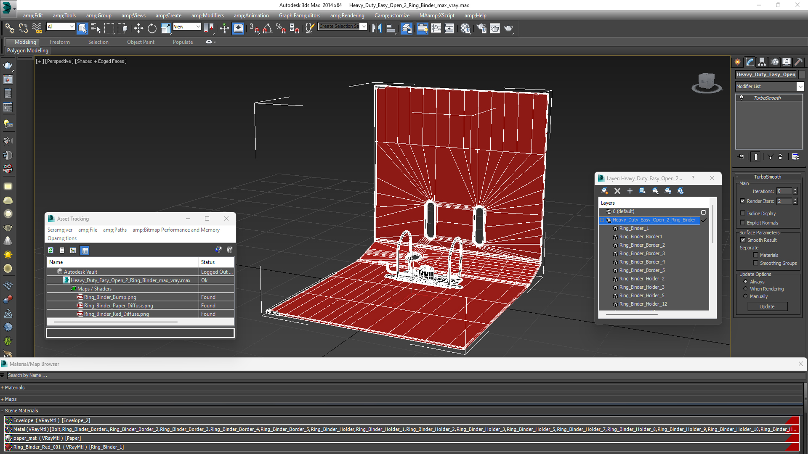Viewport: 808px width, 454px height.
Task: Open the Rendering menu
Action: [x=347, y=16]
